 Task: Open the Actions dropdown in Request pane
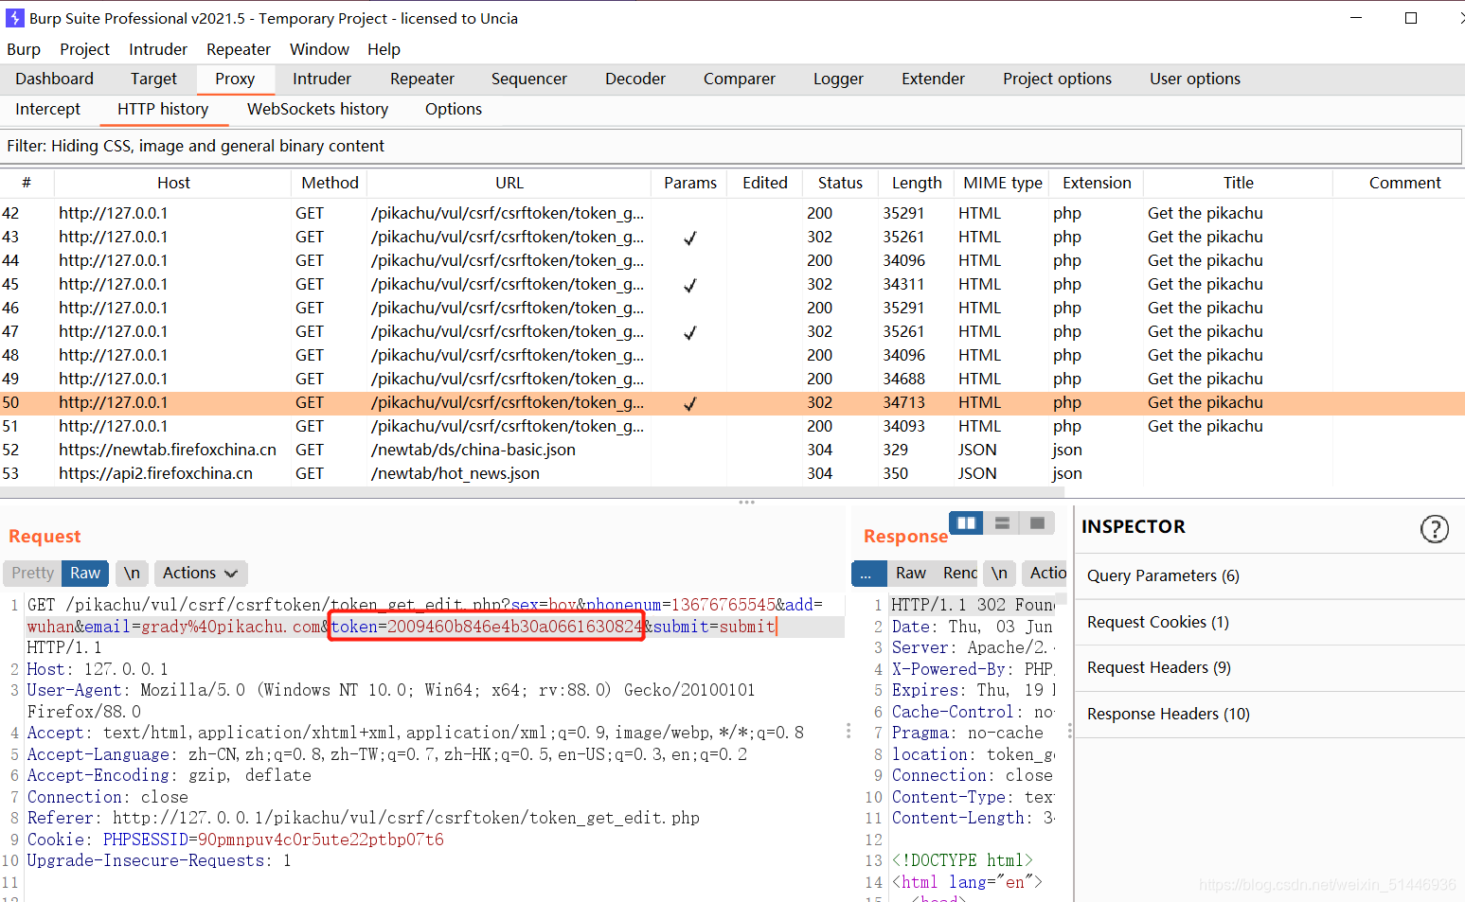coord(200,573)
